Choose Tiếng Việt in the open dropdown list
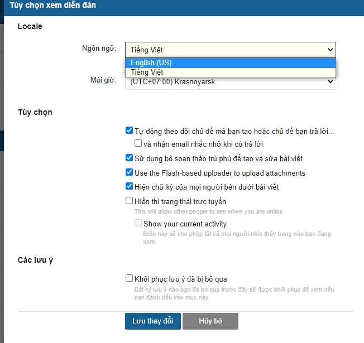 (x=147, y=72)
